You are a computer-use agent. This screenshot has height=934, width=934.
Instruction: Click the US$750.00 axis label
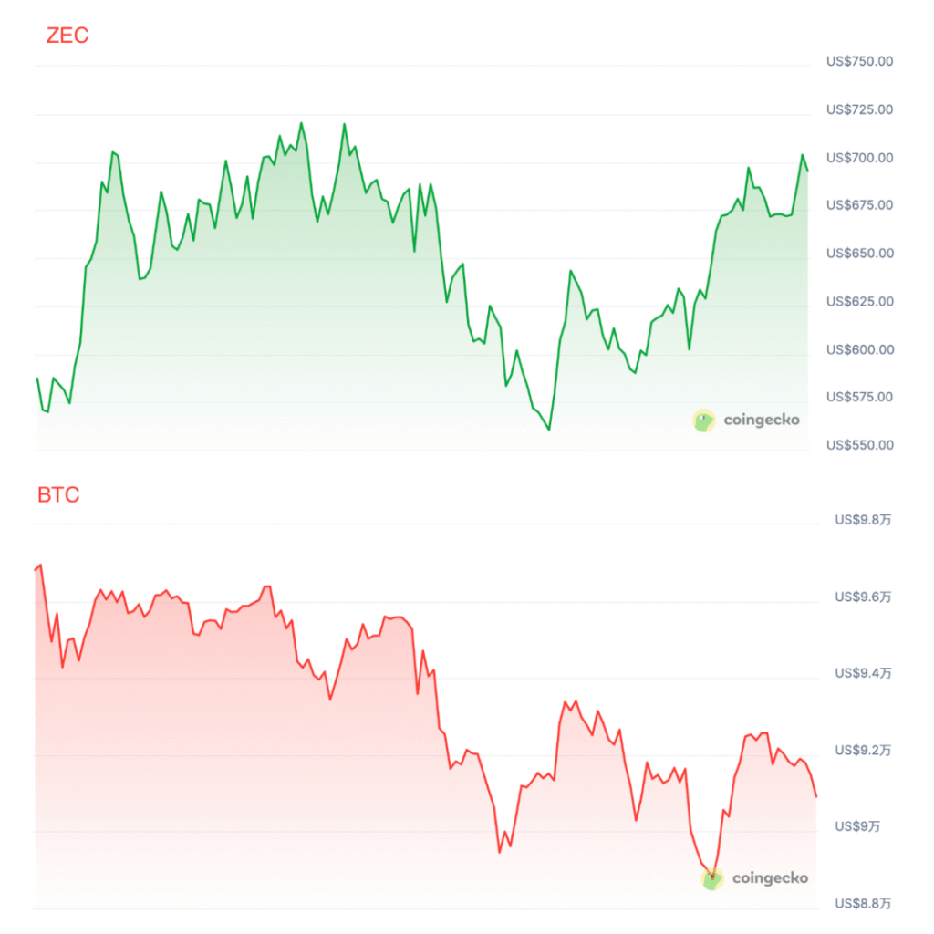[x=859, y=61]
